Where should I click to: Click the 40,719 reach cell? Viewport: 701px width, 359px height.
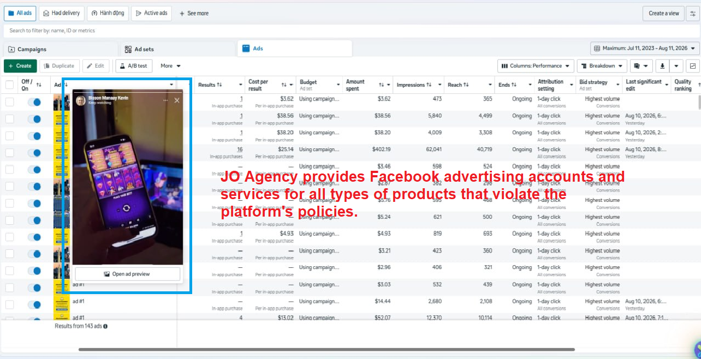point(484,149)
